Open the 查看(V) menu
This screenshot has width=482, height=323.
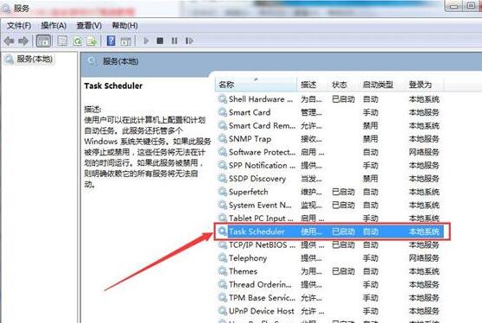pyautogui.click(x=89, y=26)
